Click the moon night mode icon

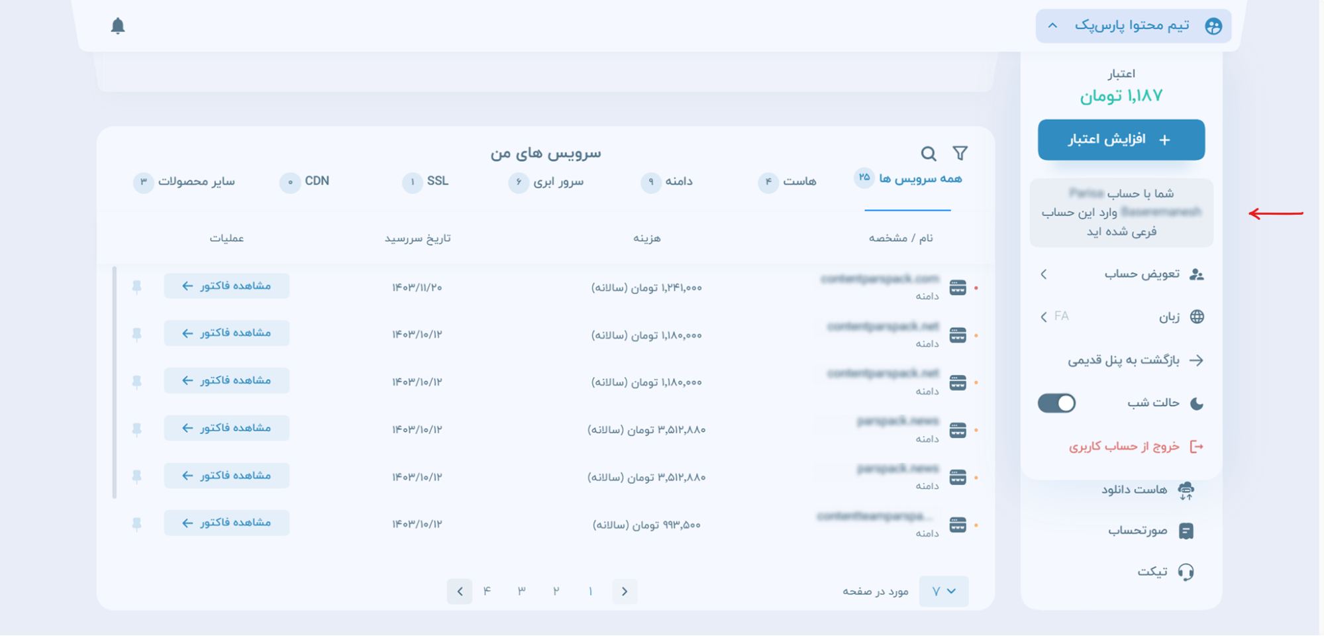(x=1196, y=403)
